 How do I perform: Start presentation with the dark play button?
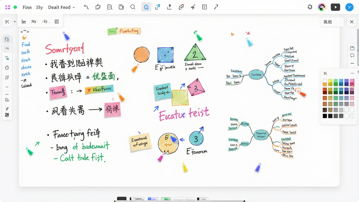(x=336, y=7)
